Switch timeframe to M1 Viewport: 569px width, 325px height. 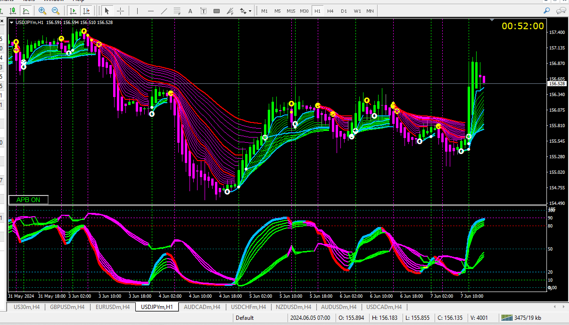click(x=264, y=11)
